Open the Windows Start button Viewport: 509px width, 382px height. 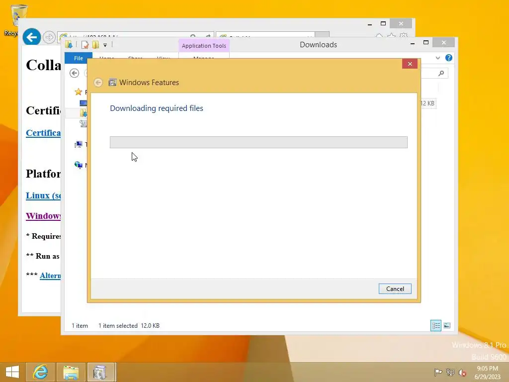[12, 372]
